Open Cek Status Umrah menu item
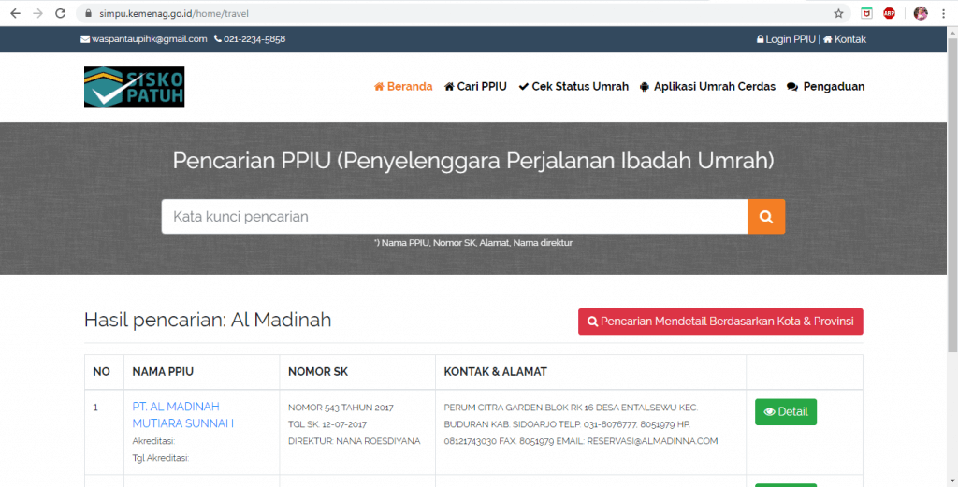 click(573, 87)
